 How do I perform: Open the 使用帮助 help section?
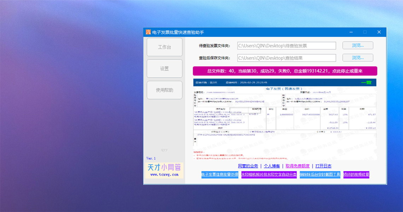pyautogui.click(x=164, y=90)
